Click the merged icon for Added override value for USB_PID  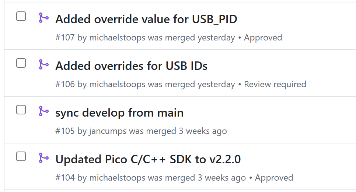point(43,18)
